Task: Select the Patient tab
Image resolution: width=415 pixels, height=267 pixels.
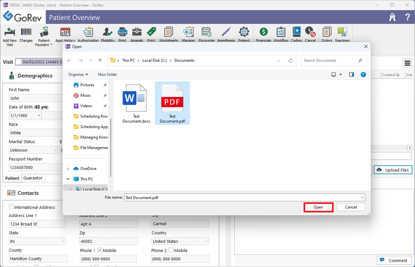Action: 12,178
